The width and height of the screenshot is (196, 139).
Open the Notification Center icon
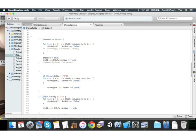coord(191,10)
